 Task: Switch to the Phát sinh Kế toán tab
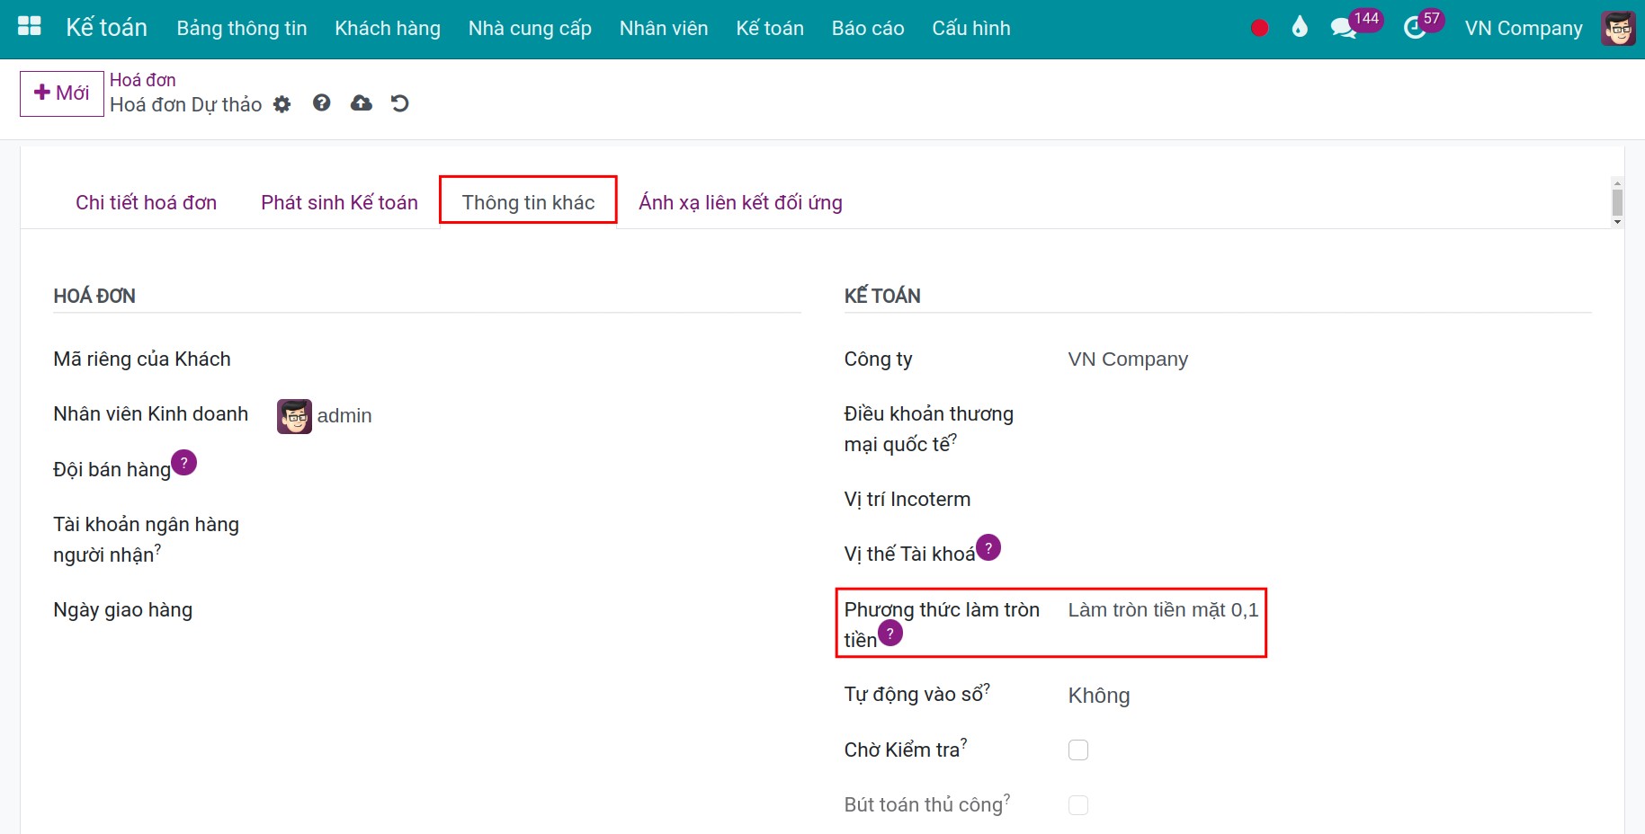click(339, 202)
